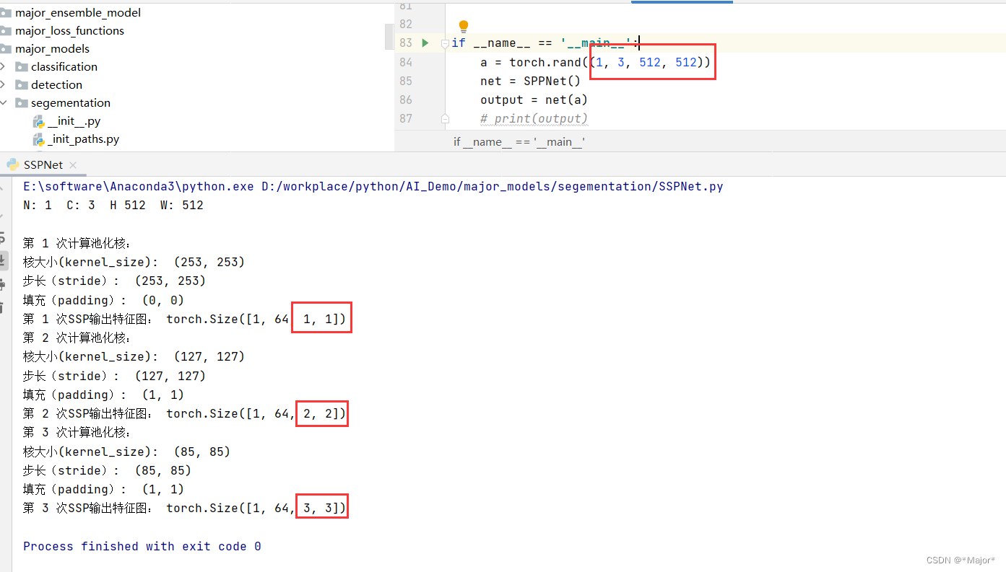The height and width of the screenshot is (572, 1006).
Task: Click the major_ensemble_model folder icon
Action: (6, 13)
